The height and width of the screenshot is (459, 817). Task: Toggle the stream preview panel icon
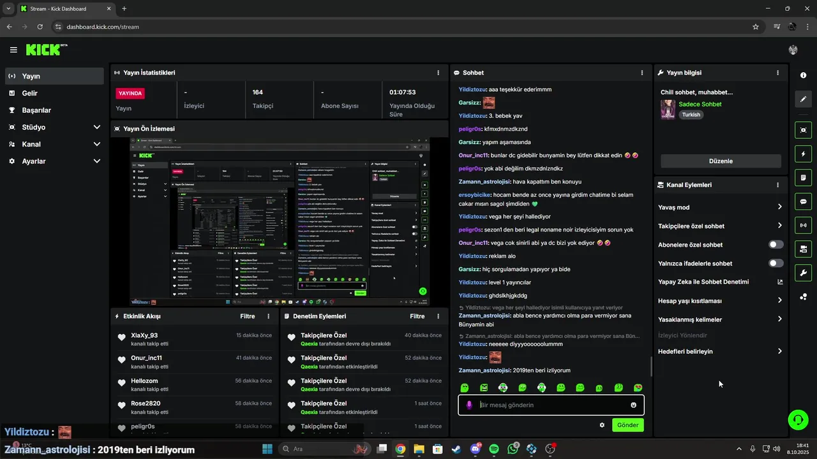tap(803, 130)
